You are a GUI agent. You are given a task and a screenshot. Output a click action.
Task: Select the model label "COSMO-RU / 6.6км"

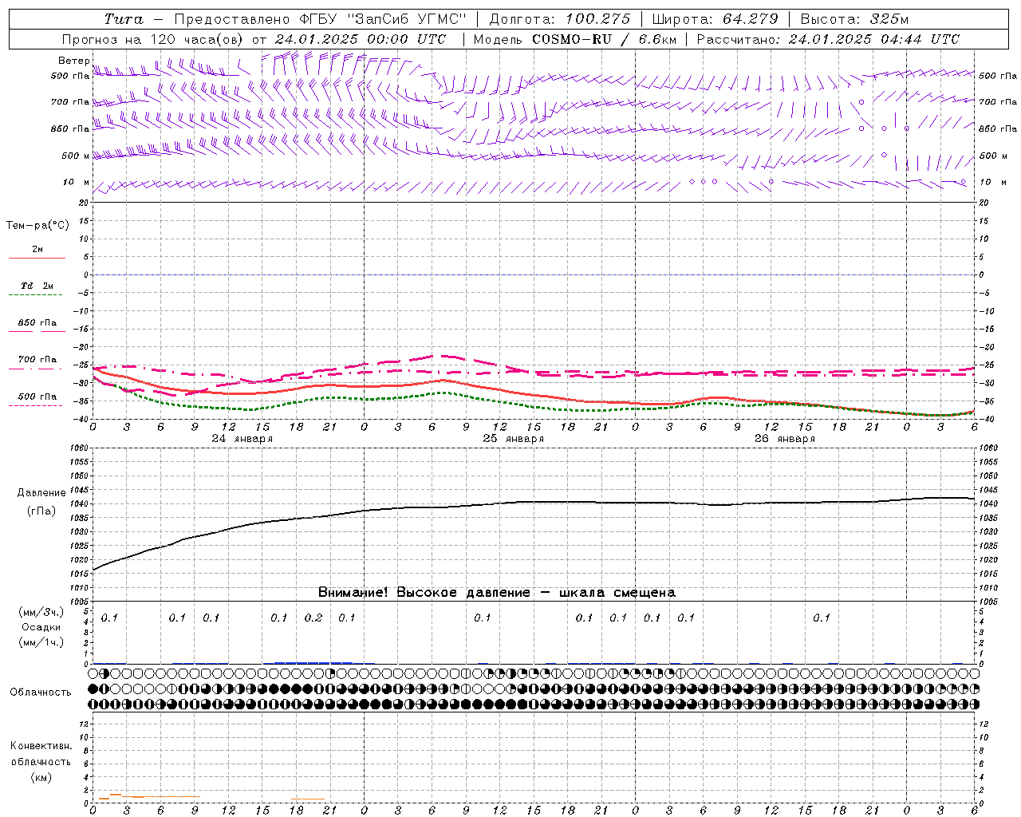tap(604, 39)
